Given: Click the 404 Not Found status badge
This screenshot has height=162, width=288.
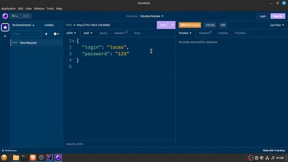Looking at the screenshot, I should [x=190, y=25].
